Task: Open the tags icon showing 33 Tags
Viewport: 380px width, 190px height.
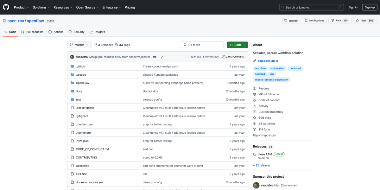Action: coord(117,45)
